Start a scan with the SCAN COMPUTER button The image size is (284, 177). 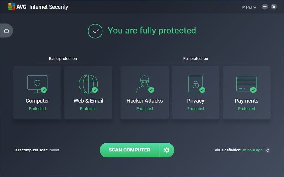[129, 150]
